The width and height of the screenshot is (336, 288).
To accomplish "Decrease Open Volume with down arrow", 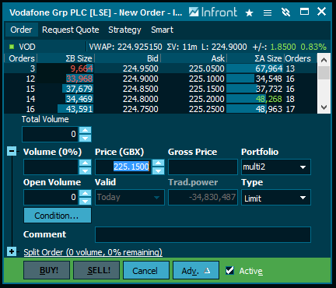I will pyautogui.click(x=86, y=202).
